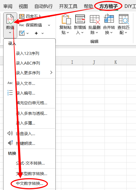Viewport: 136px width, 190px height.
Task: Switch to the 方方格子 ribbon tab
Action: pos(109,6)
